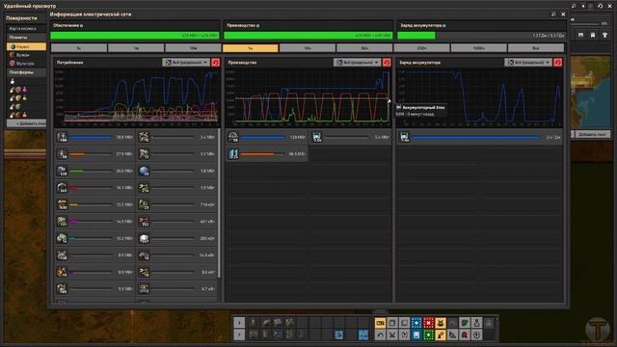Click the top blue-bar consumer entity icon
Screen dimensions: 617x347
click(x=62, y=137)
